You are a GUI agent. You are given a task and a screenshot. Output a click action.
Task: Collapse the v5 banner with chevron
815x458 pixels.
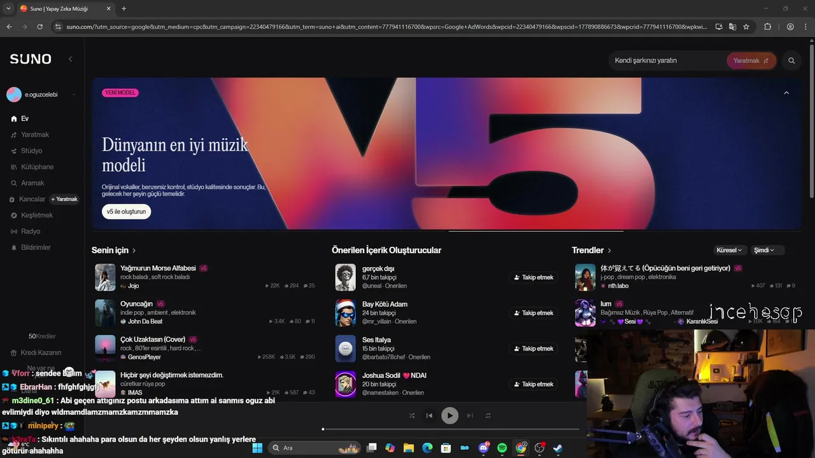(786, 93)
